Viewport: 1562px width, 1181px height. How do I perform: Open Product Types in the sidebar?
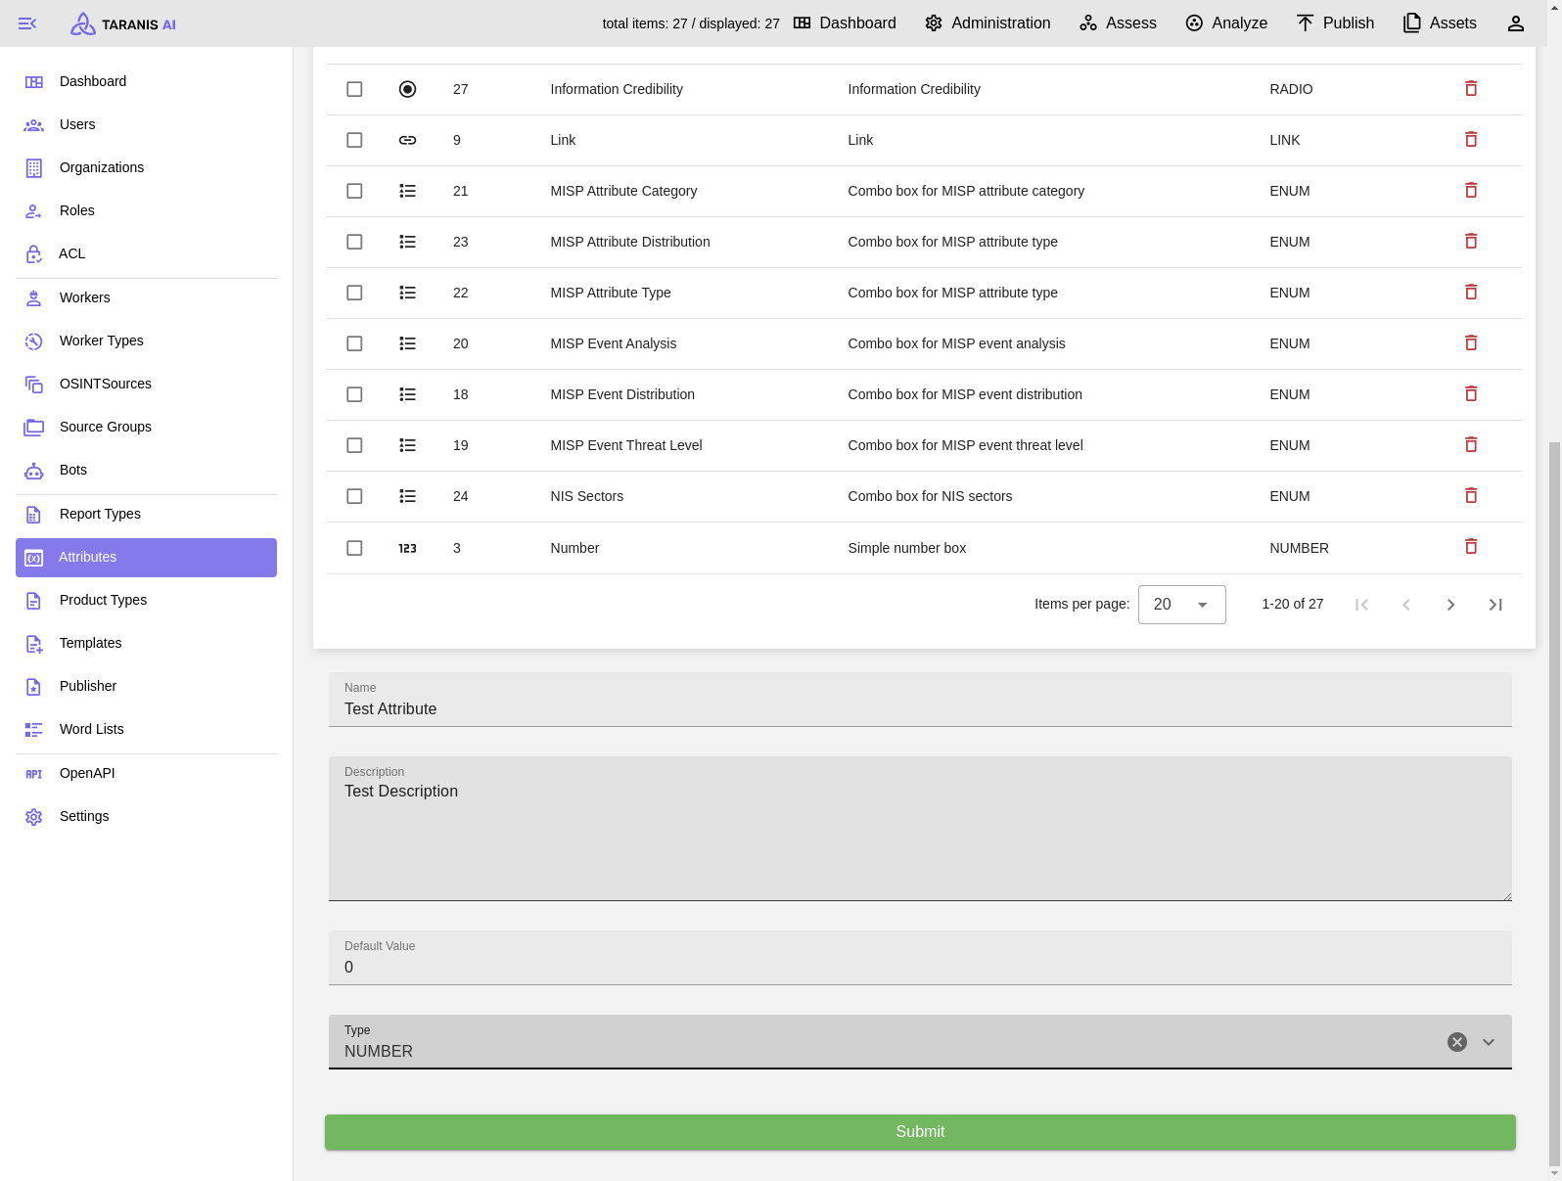click(146, 600)
